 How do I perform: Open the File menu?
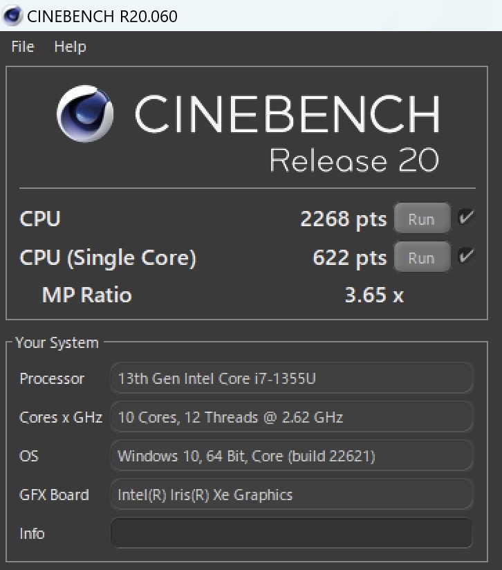[23, 46]
